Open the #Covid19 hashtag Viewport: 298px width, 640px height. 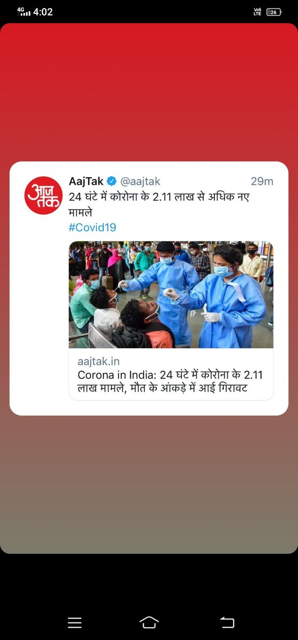pos(93,228)
